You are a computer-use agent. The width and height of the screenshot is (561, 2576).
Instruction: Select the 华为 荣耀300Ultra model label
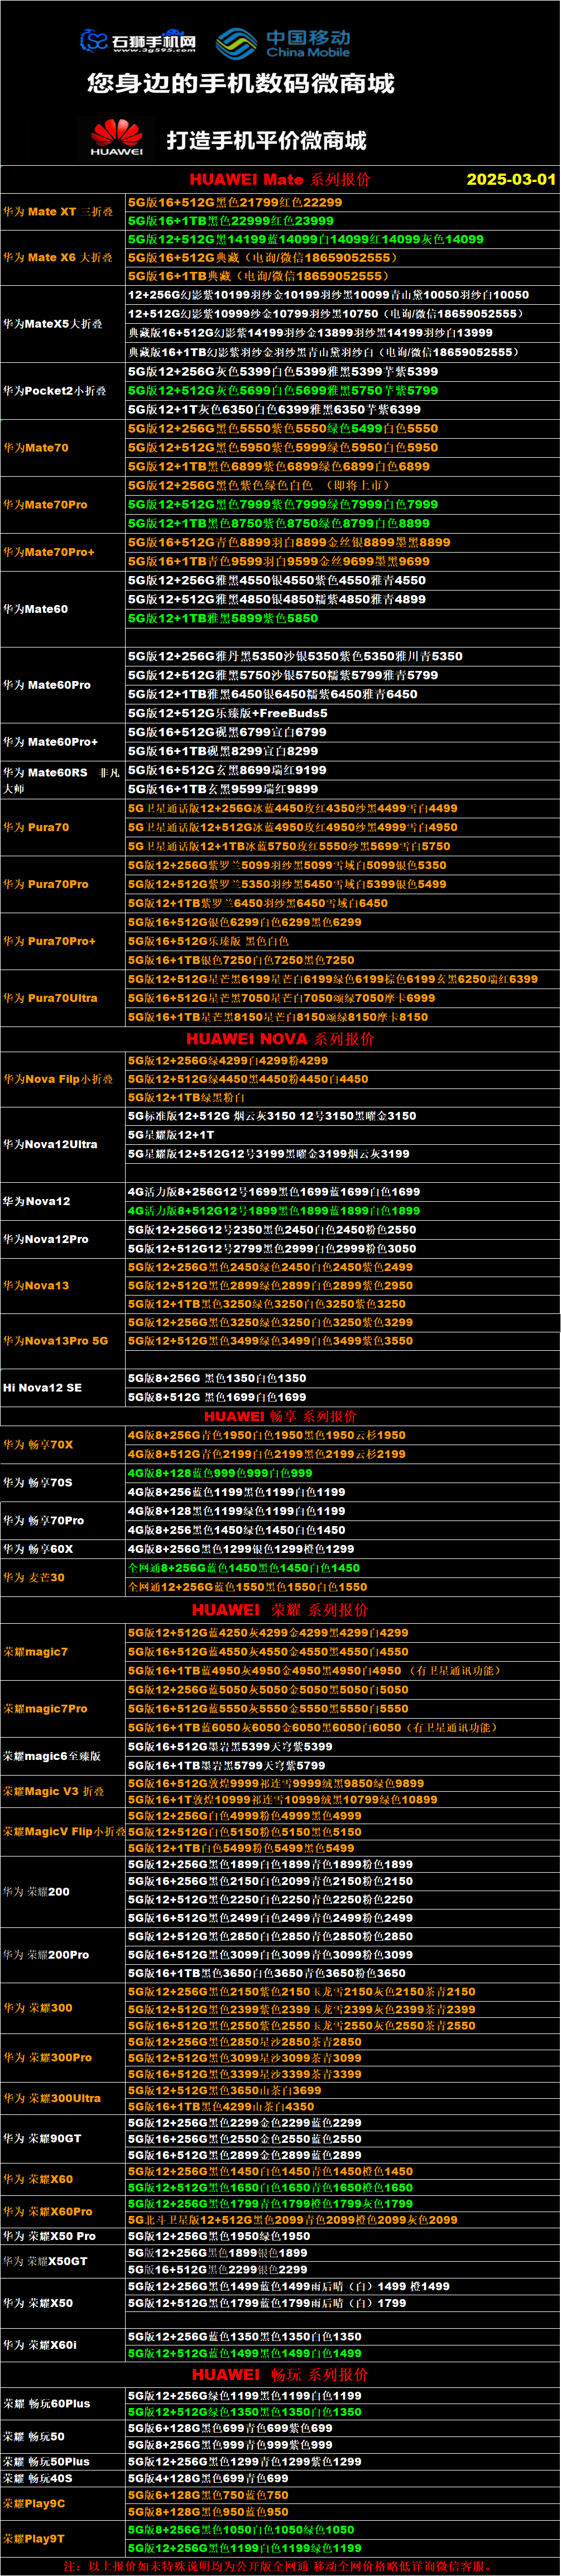coord(52,2098)
